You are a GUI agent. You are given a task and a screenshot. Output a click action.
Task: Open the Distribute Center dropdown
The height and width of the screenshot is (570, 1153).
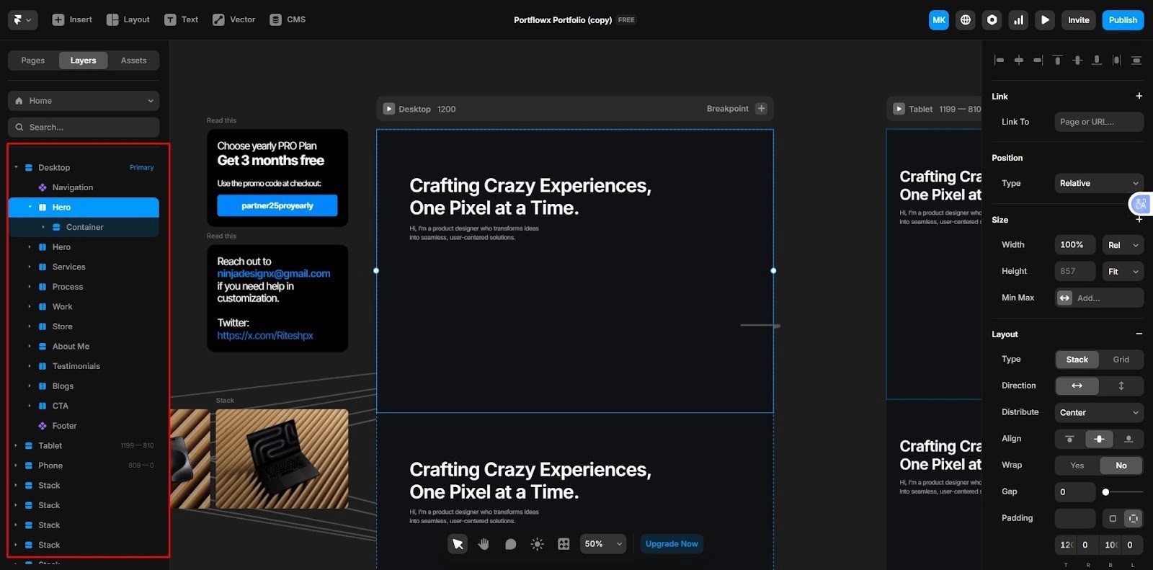[1099, 413]
